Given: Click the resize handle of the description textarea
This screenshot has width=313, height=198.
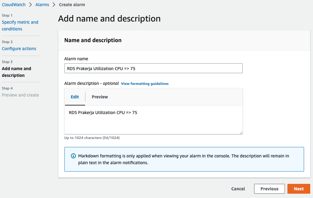Looking at the screenshot, I should tap(241, 132).
